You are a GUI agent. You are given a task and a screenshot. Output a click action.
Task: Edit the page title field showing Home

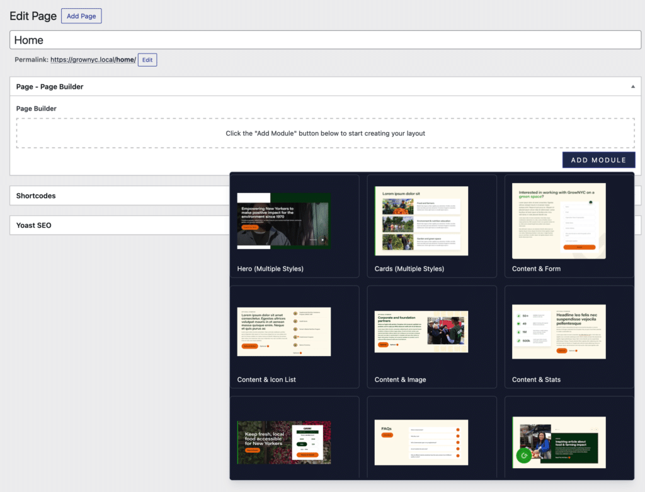pos(325,40)
